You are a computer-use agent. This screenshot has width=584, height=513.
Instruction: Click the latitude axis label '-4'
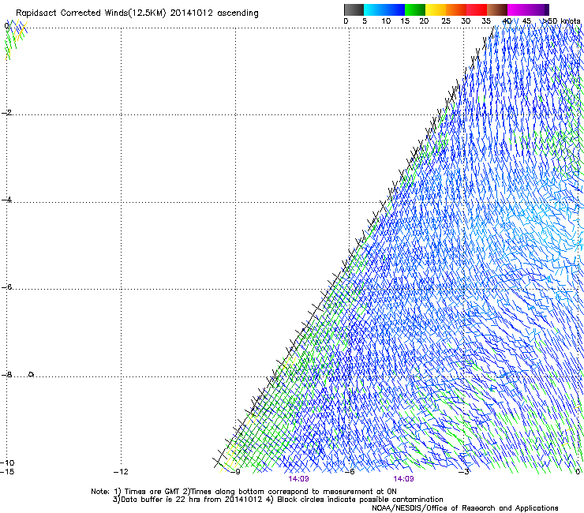[6, 200]
